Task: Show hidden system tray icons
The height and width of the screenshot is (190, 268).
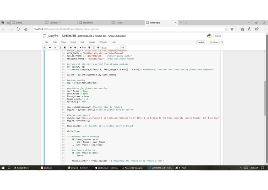Action: coord(241,168)
